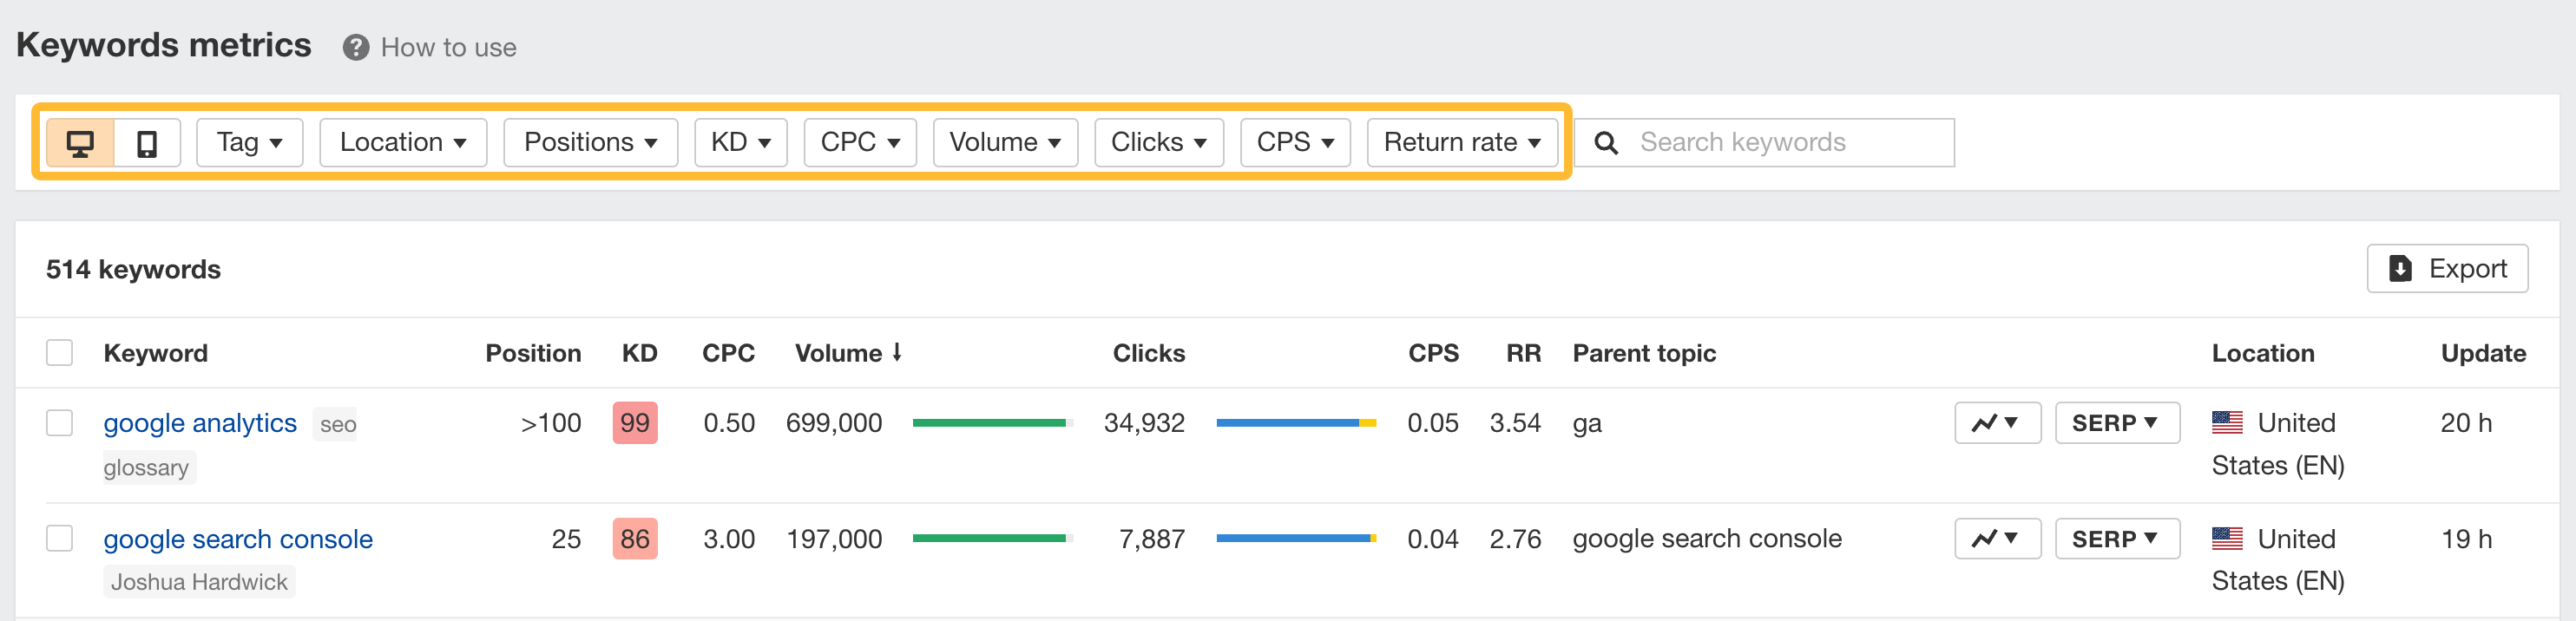Click the volume value 699,000
The height and width of the screenshot is (621, 2576).
834,423
